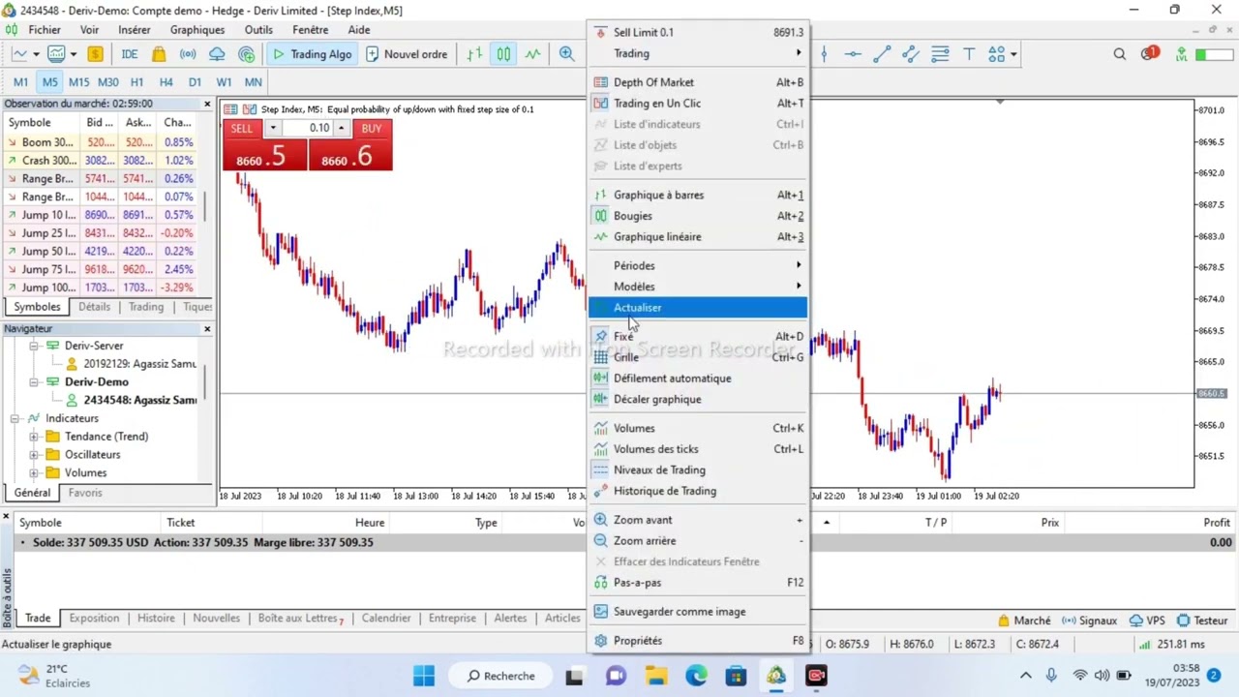This screenshot has height=697, width=1239.
Task: Select the equidistant channel drawing tool
Action: (911, 54)
